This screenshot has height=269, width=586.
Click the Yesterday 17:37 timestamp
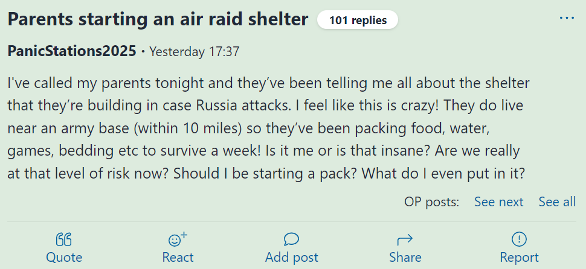(195, 51)
